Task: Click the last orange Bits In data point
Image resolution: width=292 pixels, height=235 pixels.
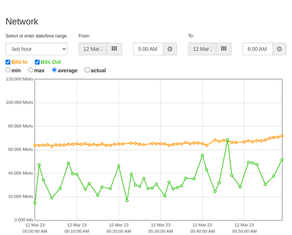Action: click(x=282, y=136)
